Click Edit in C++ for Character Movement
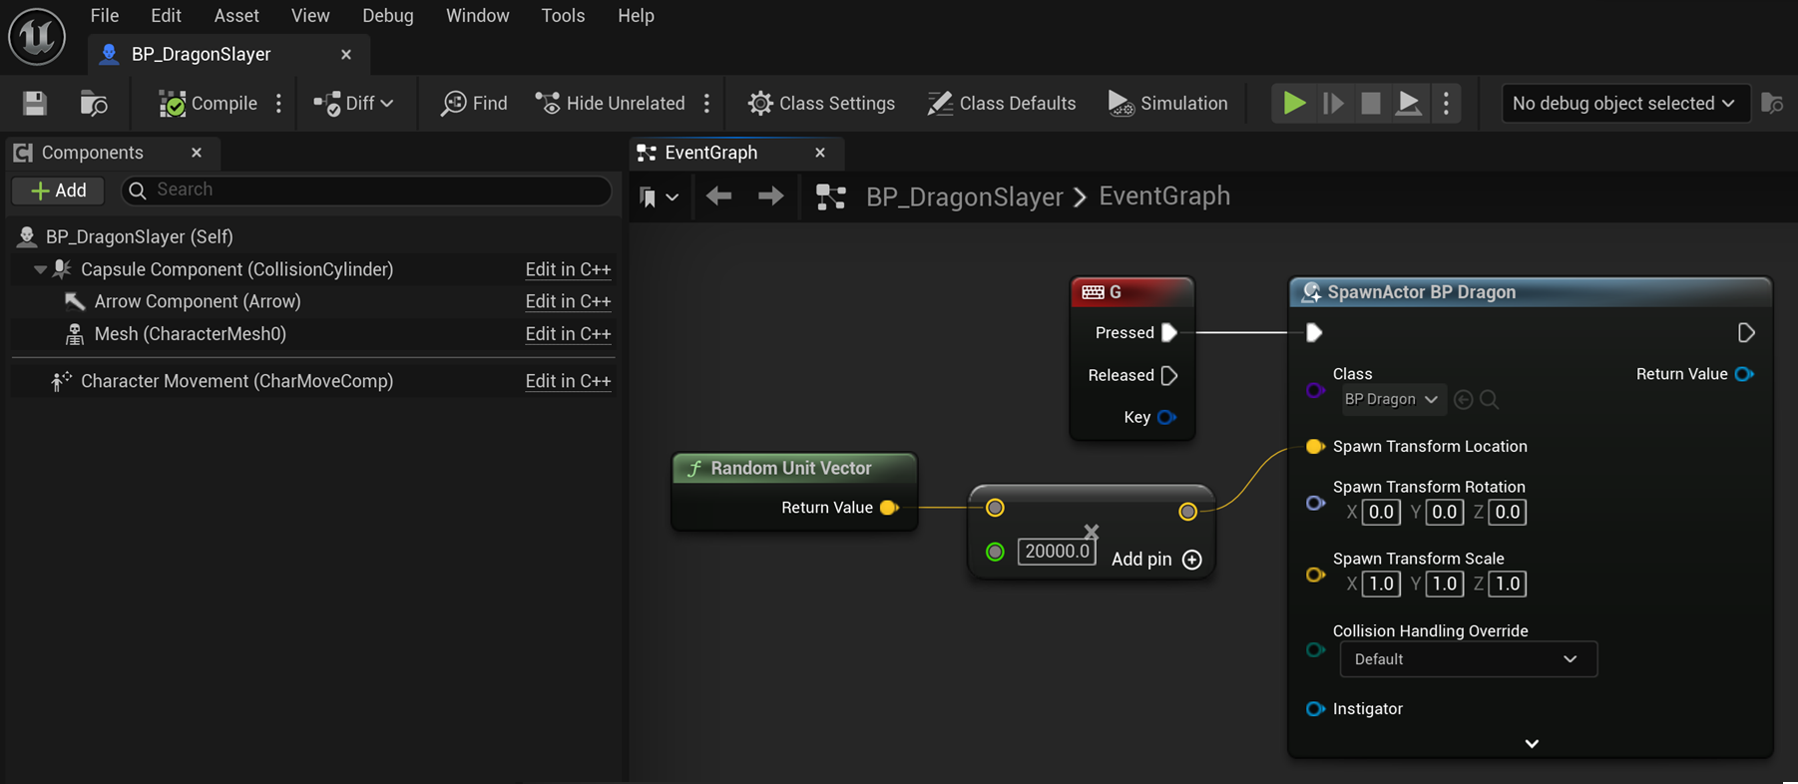This screenshot has width=1798, height=784. pos(568,381)
